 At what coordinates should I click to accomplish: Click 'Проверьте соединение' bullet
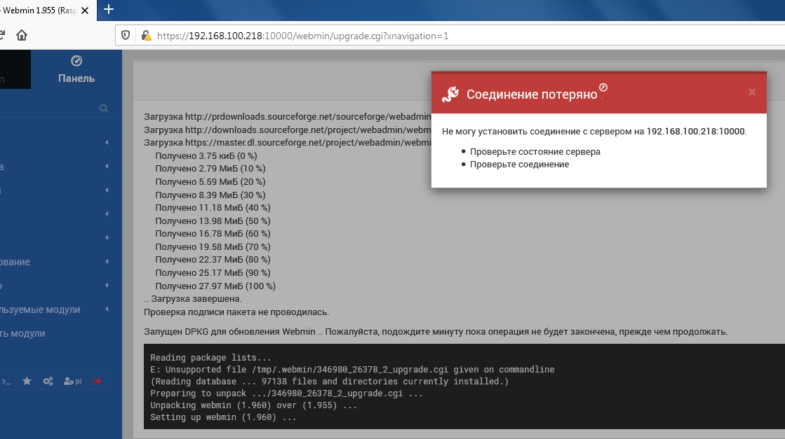(x=519, y=165)
